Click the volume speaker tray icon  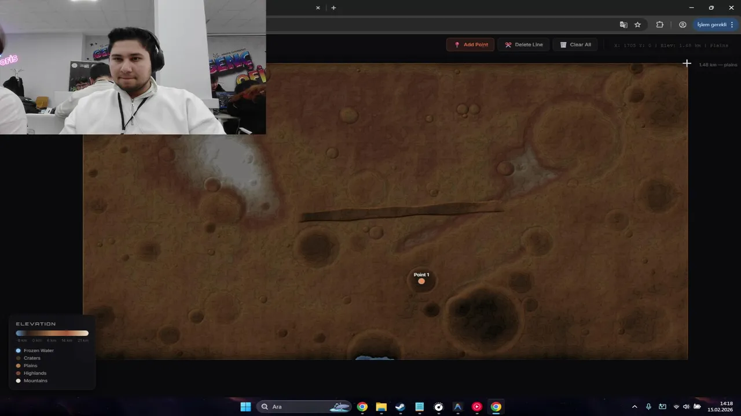pos(687,407)
